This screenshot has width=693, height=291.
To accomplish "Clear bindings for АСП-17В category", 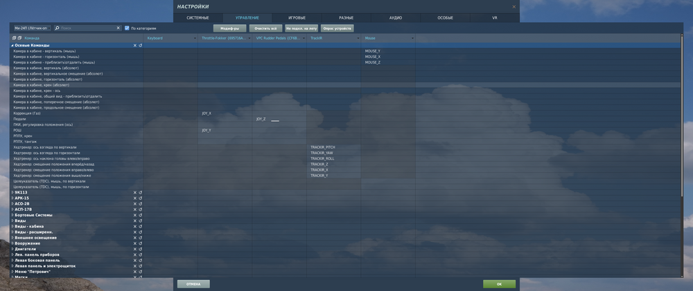I will coord(135,209).
